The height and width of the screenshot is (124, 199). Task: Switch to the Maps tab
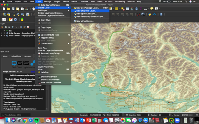coord(5,56)
